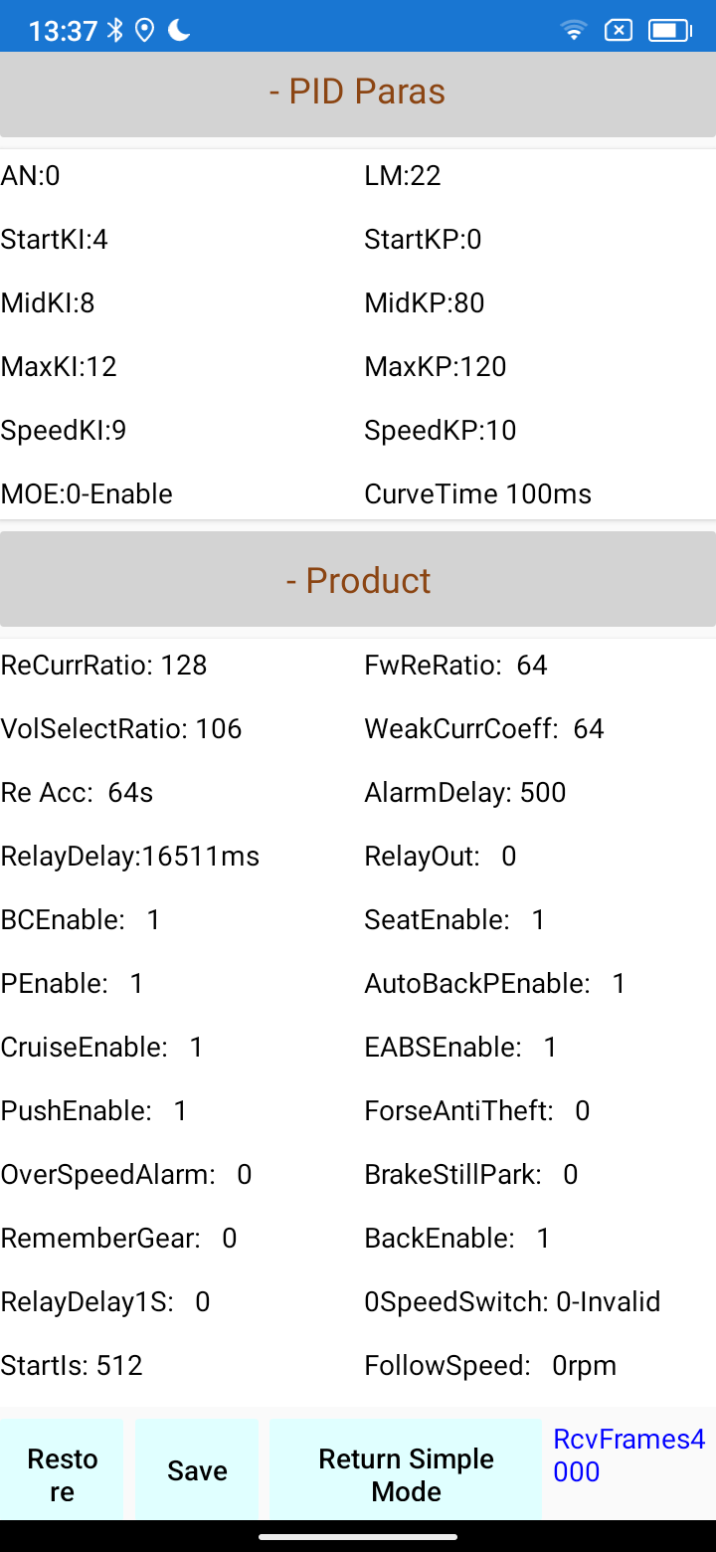
Task: Open the 0SpeedSwitch: 0-Invalid option
Action: (x=512, y=1302)
